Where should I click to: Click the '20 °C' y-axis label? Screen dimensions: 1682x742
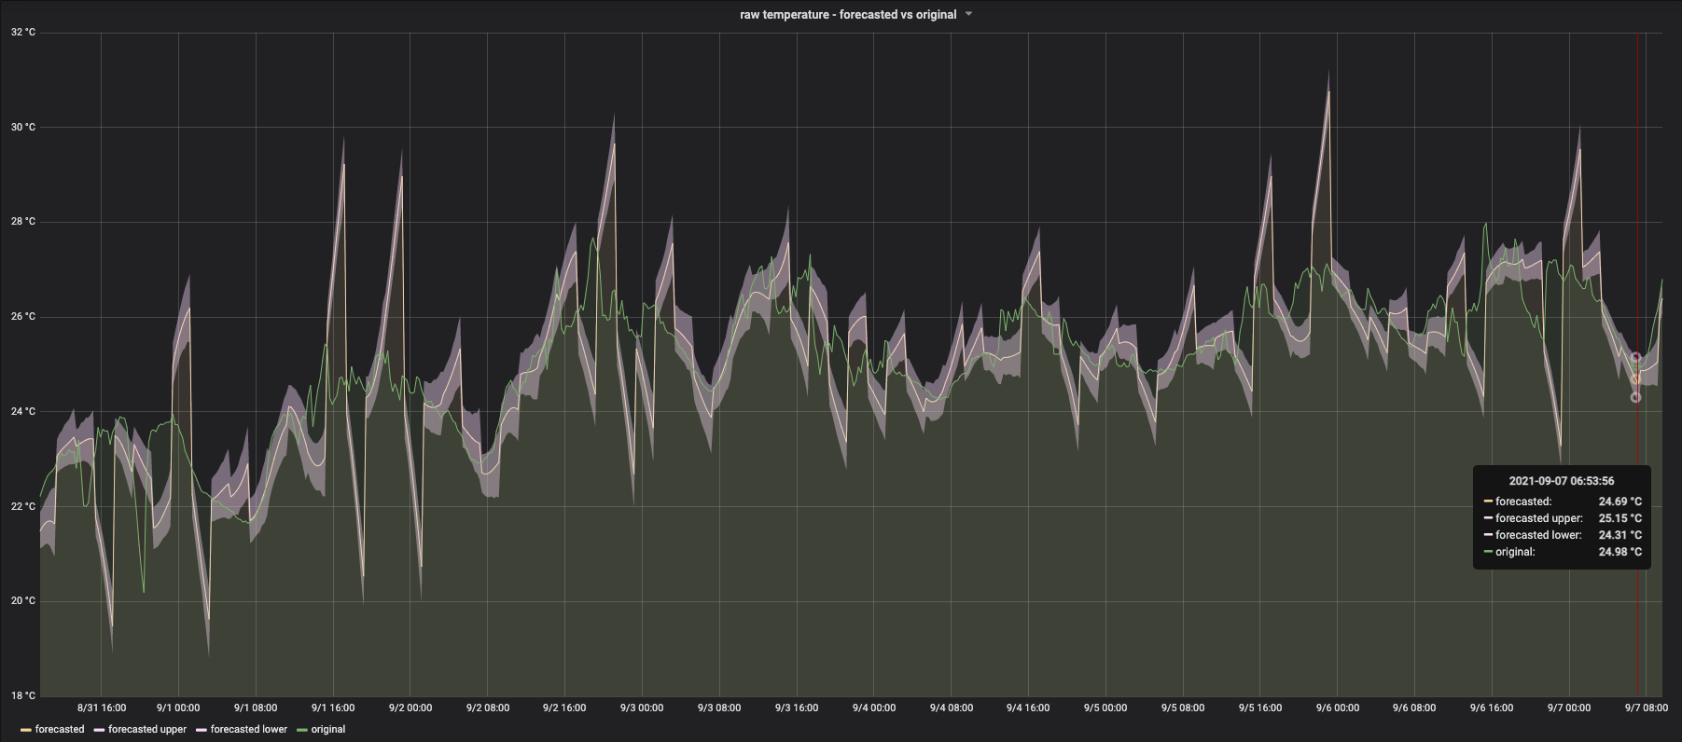(23, 601)
